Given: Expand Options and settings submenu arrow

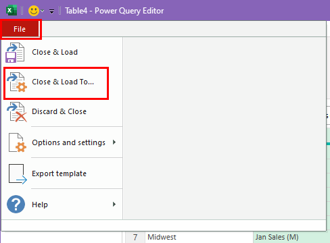Looking at the screenshot, I should click(x=114, y=142).
